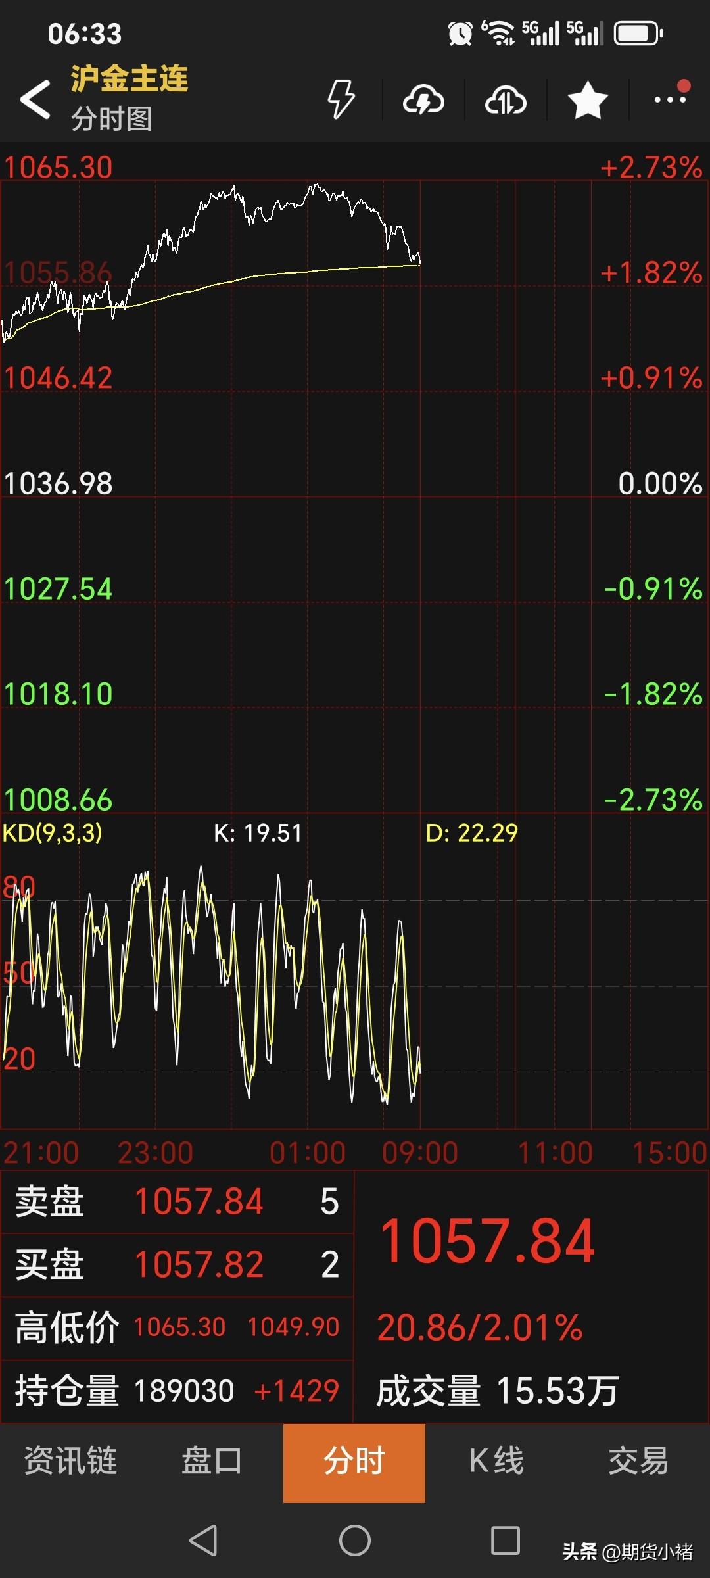The height and width of the screenshot is (1578, 710).
Task: Select the 分时 tab
Action: tap(354, 1462)
